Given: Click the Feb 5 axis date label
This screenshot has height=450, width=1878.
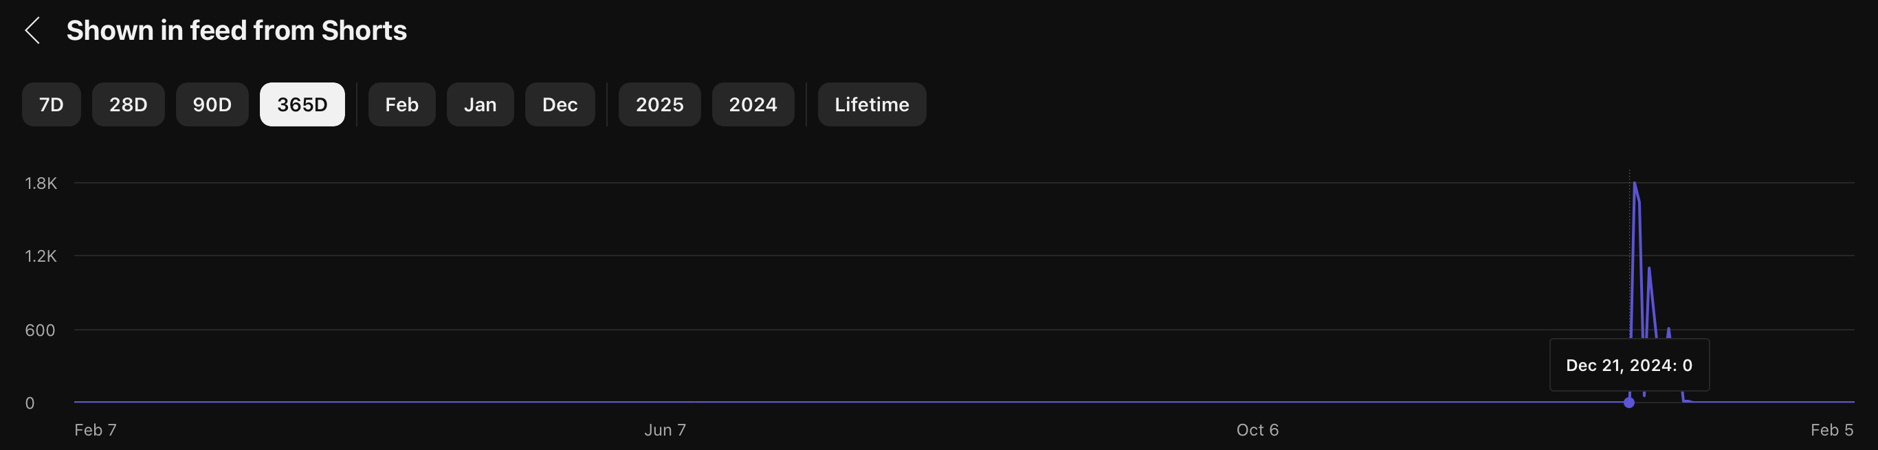Looking at the screenshot, I should coord(1831,429).
